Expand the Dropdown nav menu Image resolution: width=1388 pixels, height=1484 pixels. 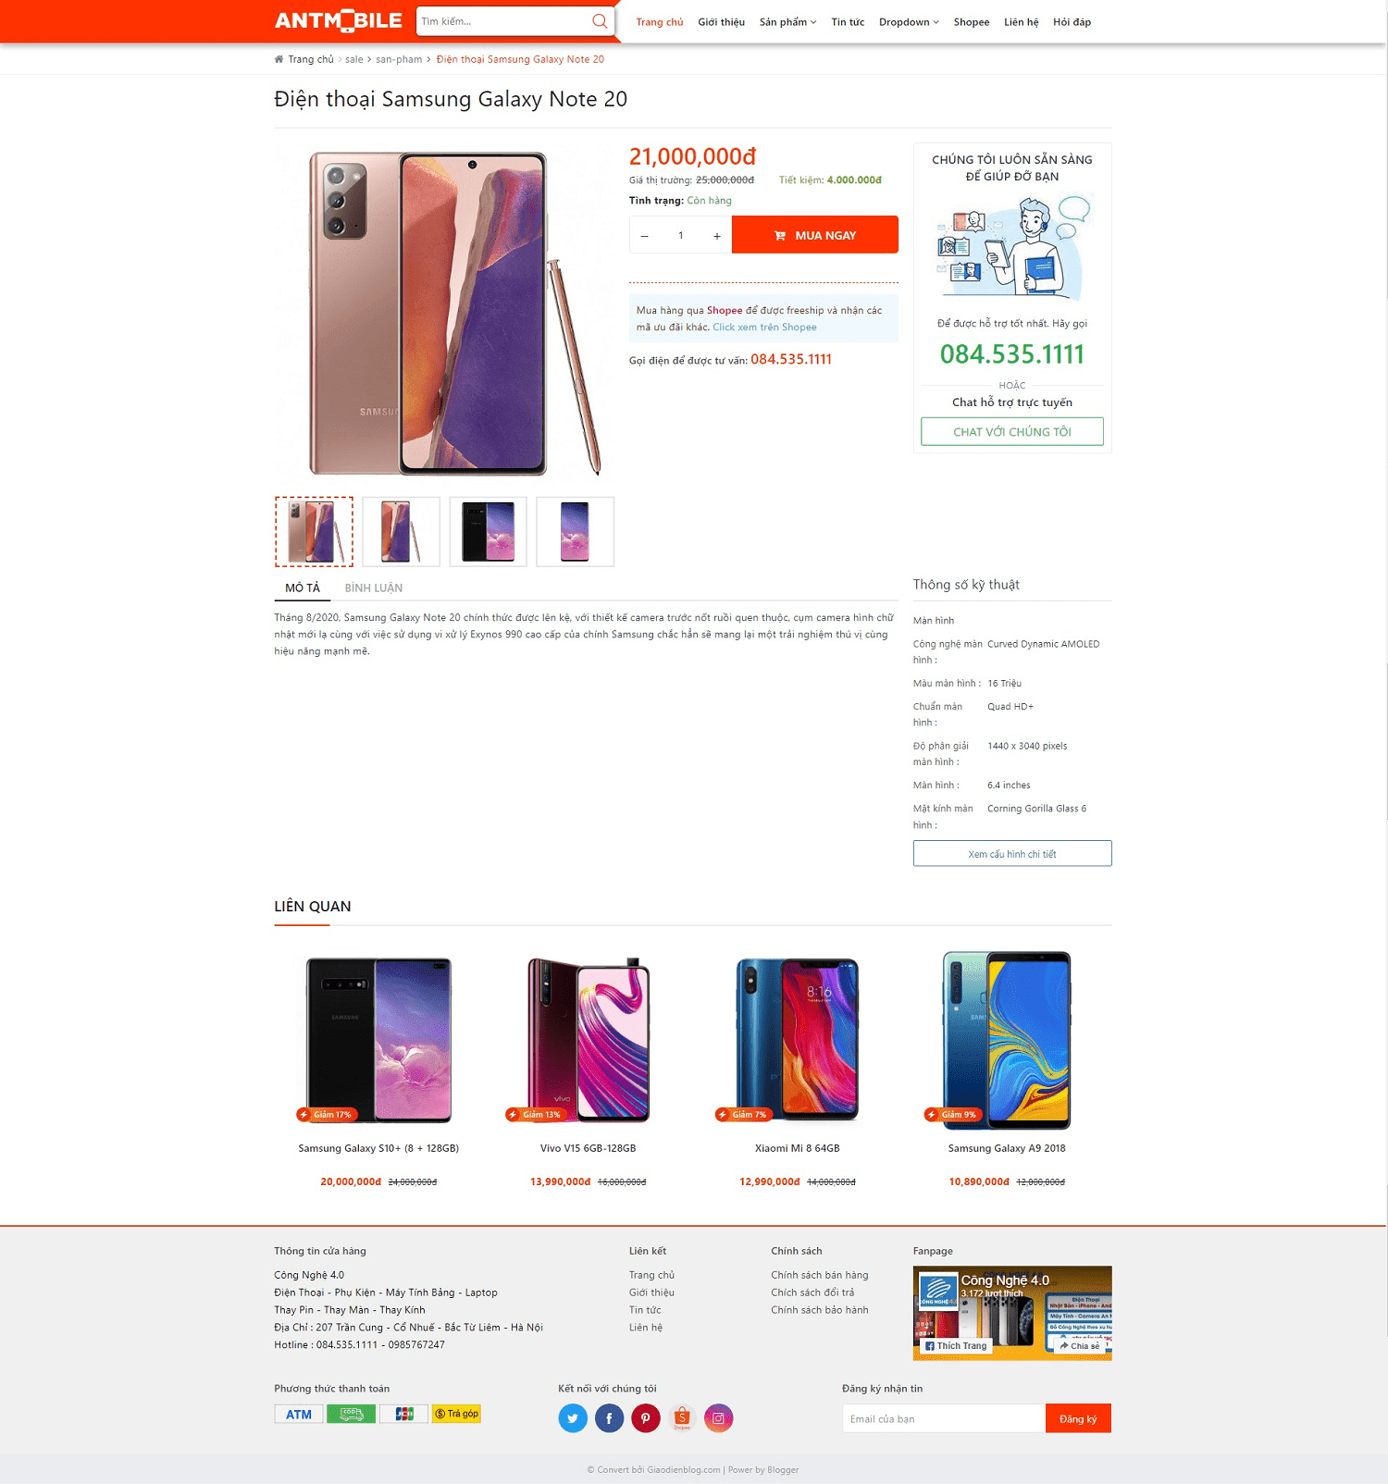909,22
